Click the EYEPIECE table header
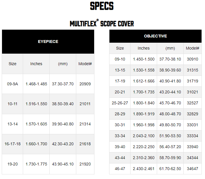The width and height of the screenshot is (205, 179). tap(48, 42)
